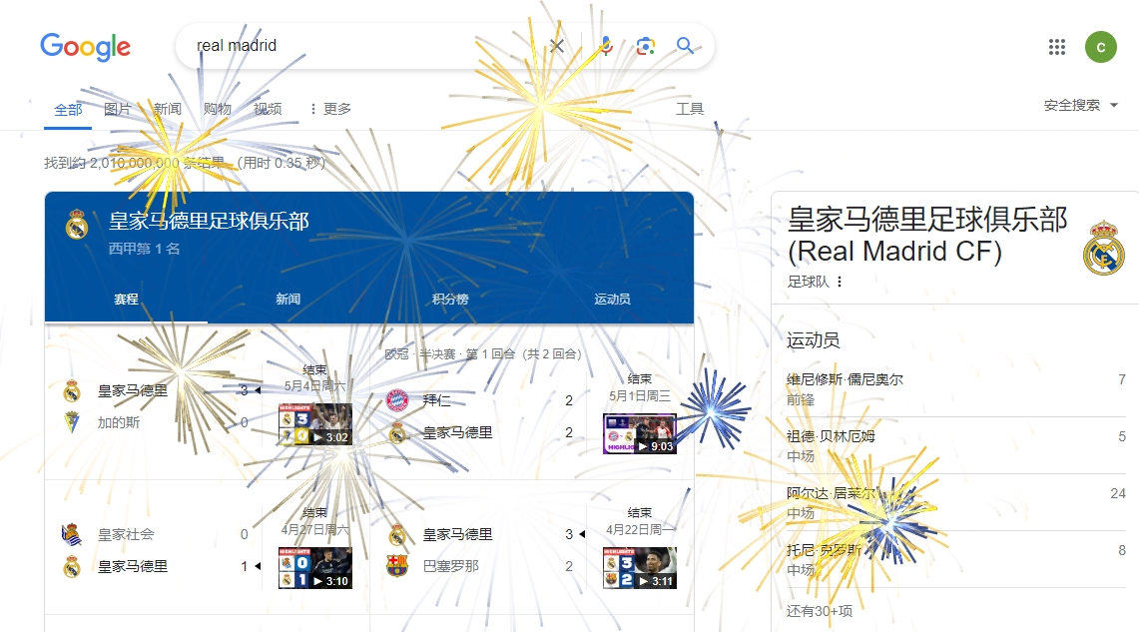
Task: Clear the search box with X
Action: click(557, 46)
